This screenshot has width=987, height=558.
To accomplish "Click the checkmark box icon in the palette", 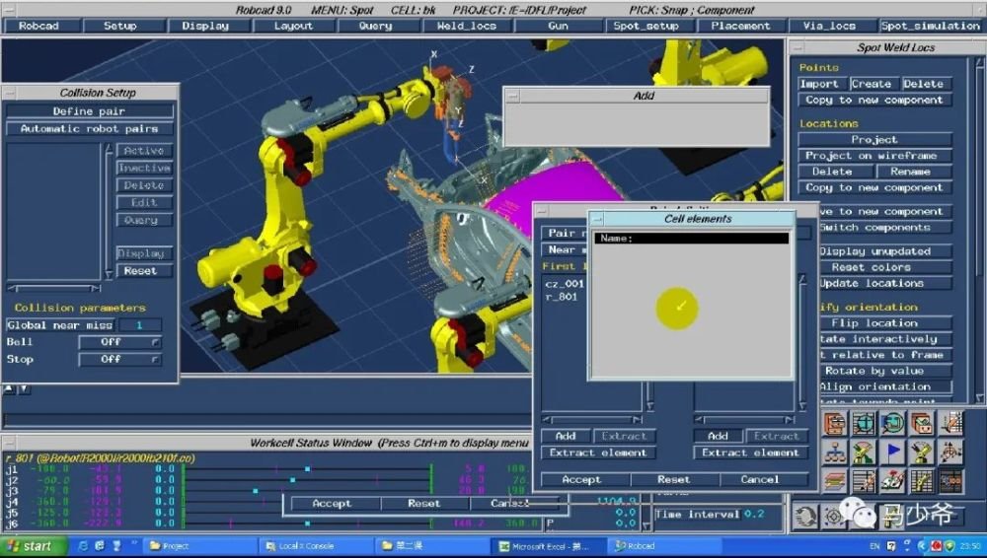I will [x=921, y=424].
